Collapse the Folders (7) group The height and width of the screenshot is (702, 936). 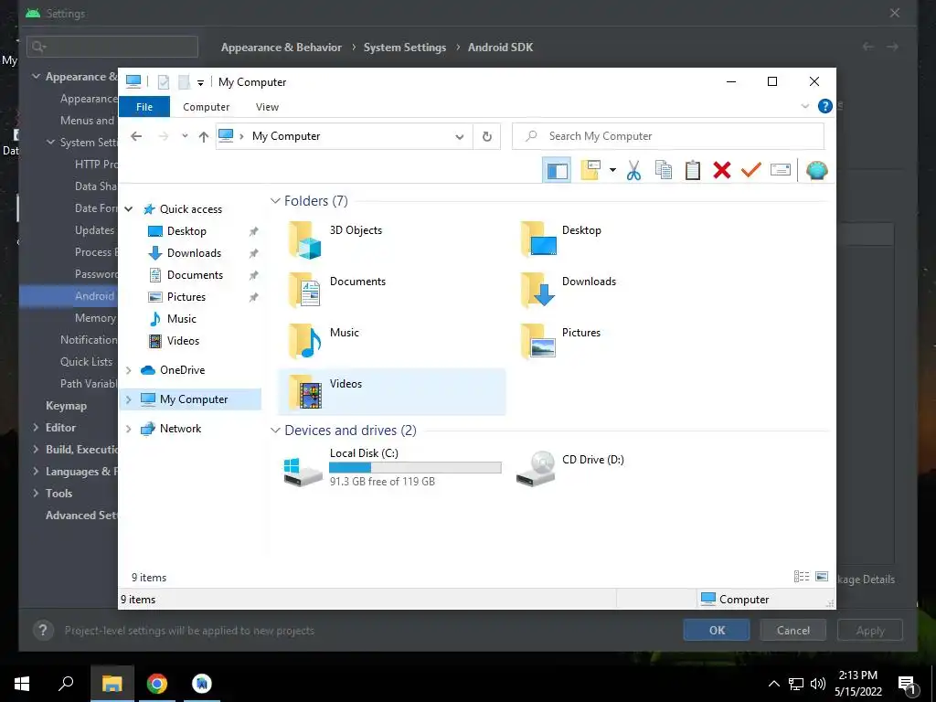coord(275,200)
